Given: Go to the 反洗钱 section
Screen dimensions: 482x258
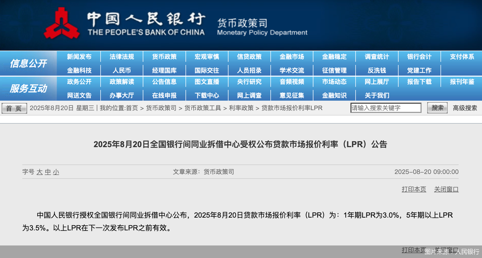Looking at the screenshot, I should click(377, 70).
